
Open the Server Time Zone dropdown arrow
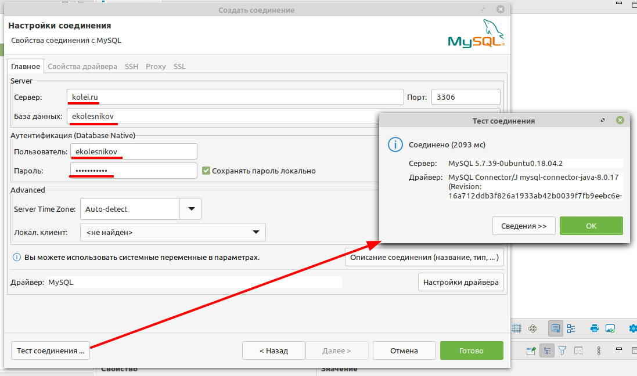[190, 209]
